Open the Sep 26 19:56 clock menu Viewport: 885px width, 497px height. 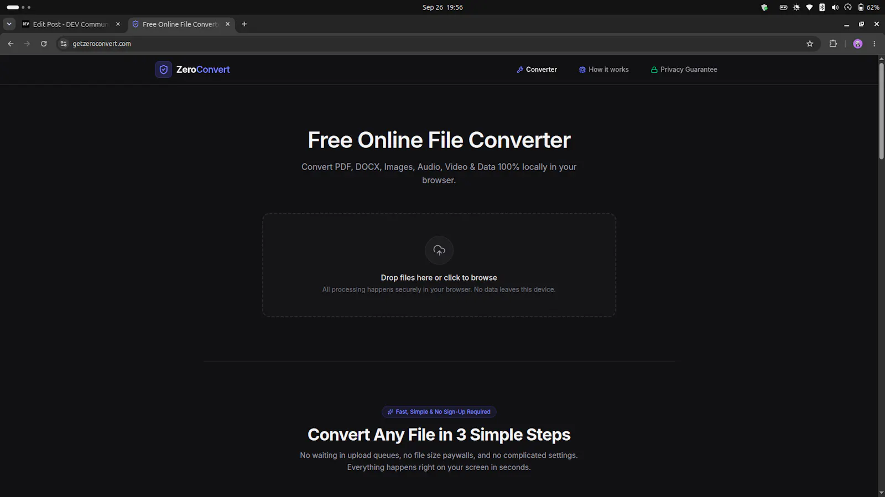pos(442,7)
